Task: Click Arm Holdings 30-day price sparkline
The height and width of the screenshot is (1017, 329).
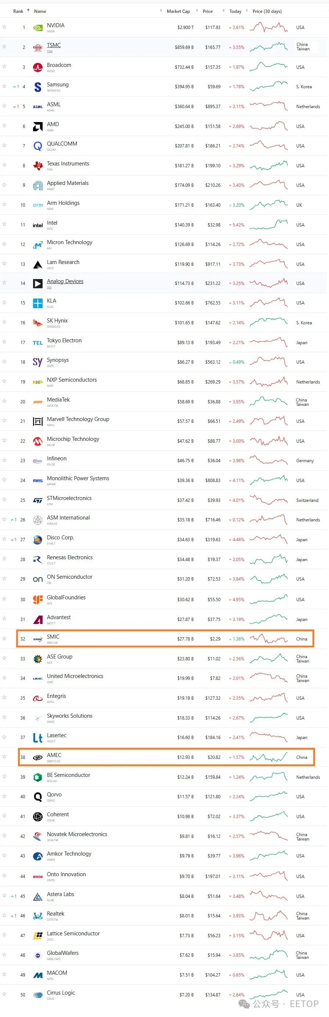Action: pos(269,204)
